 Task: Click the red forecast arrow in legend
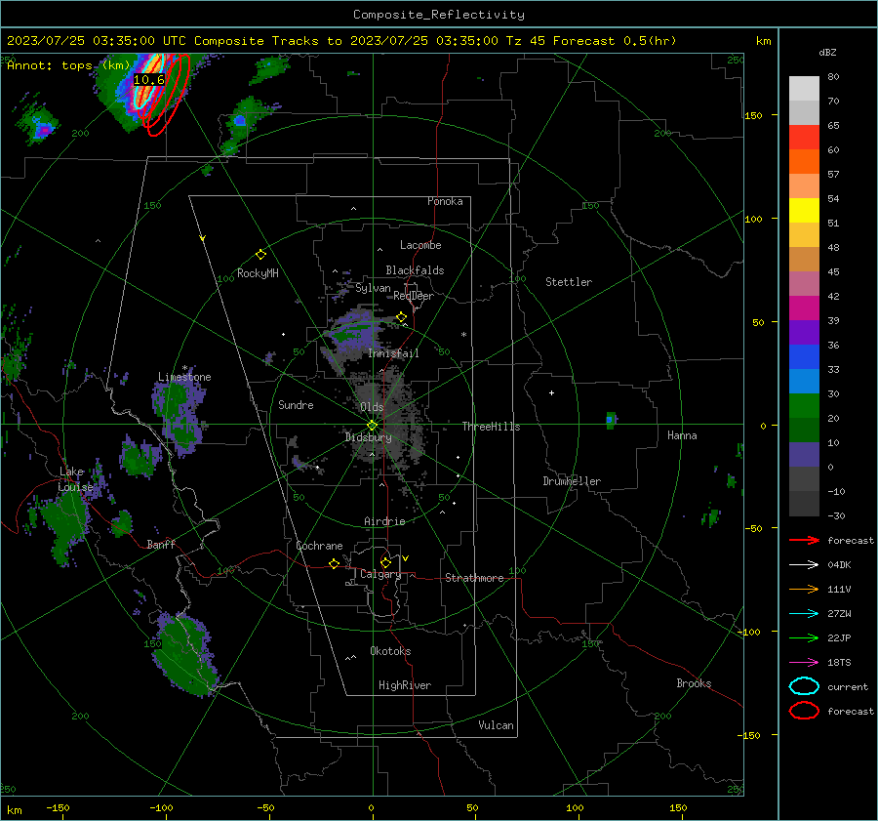click(804, 540)
